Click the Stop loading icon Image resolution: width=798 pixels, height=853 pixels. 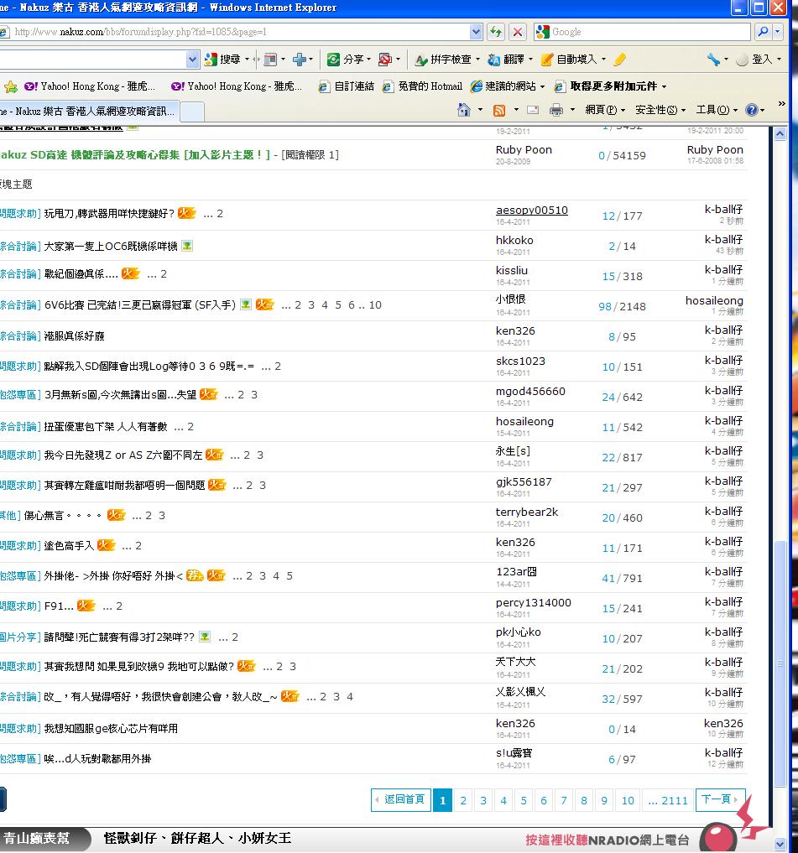coord(518,32)
